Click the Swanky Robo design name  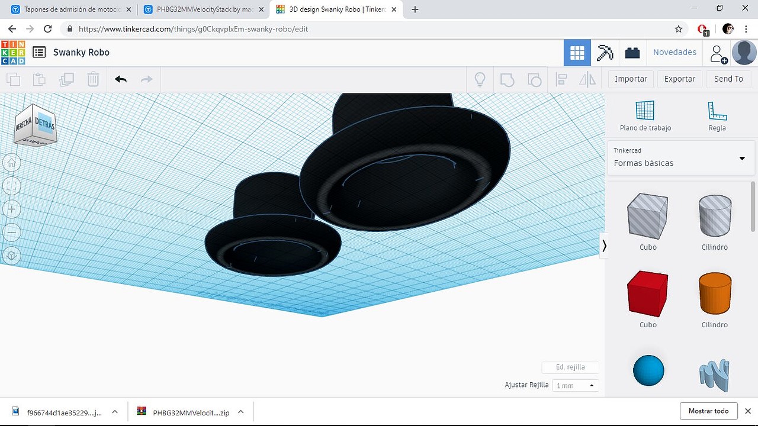pyautogui.click(x=81, y=53)
